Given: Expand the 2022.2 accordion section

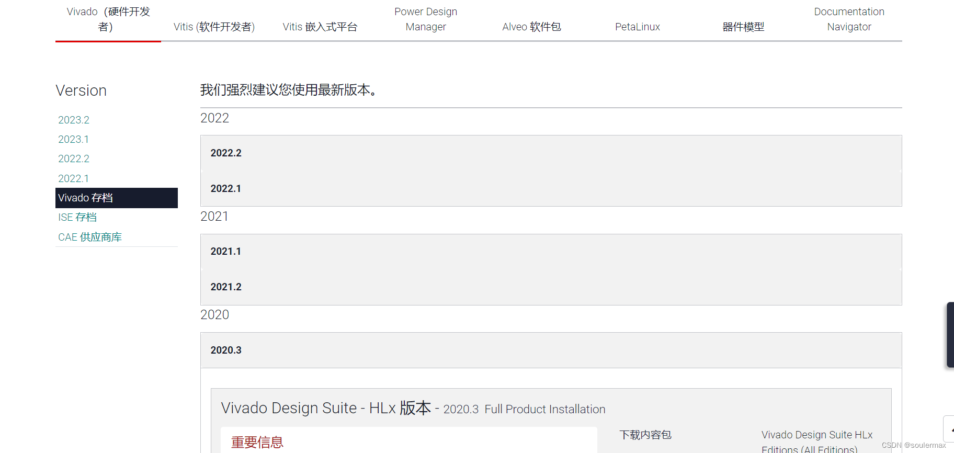Looking at the screenshot, I should pos(551,153).
